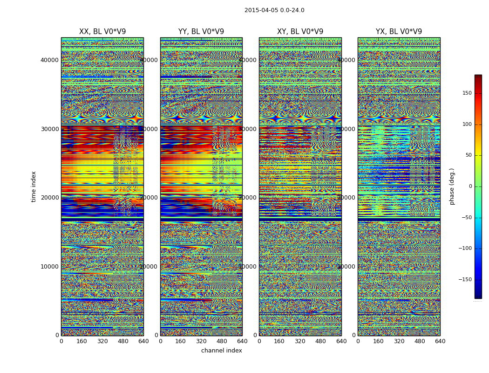Click the XX panel's "20000" time tick
489x373 pixels.
click(49, 198)
